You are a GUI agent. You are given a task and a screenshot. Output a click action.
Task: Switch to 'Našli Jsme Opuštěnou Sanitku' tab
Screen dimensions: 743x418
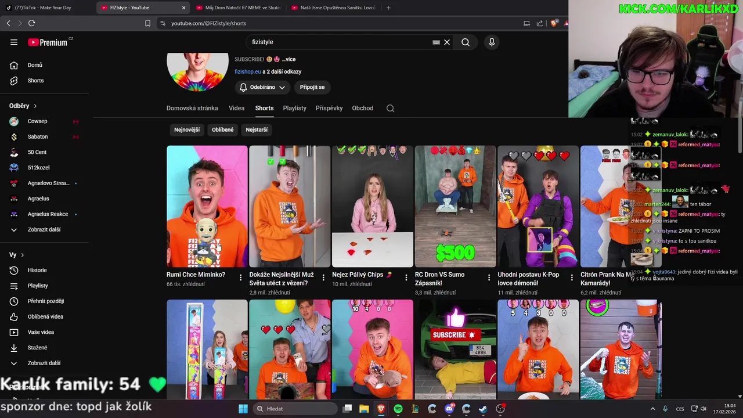pyautogui.click(x=333, y=8)
